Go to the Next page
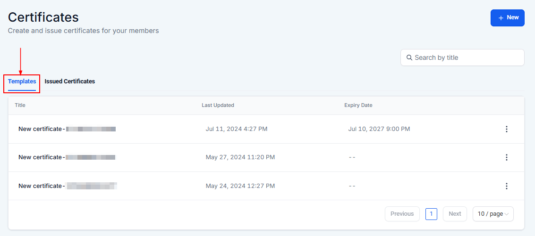The image size is (535, 236). pyautogui.click(x=455, y=214)
